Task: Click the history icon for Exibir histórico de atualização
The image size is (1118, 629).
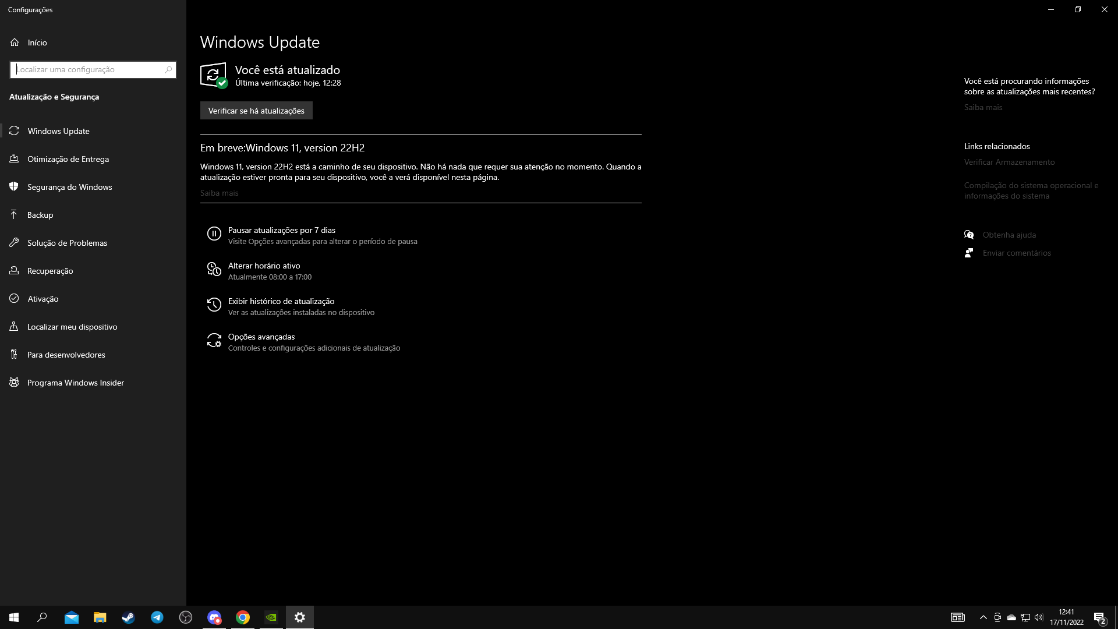Action: [214, 305]
